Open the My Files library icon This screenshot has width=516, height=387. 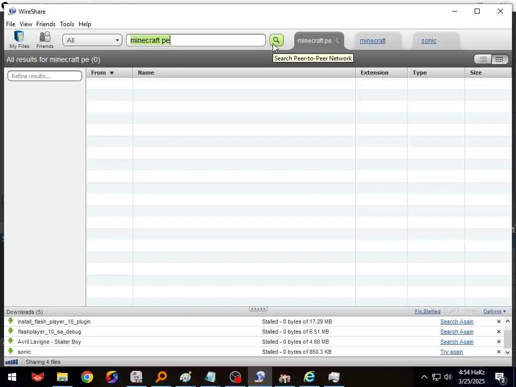point(19,40)
